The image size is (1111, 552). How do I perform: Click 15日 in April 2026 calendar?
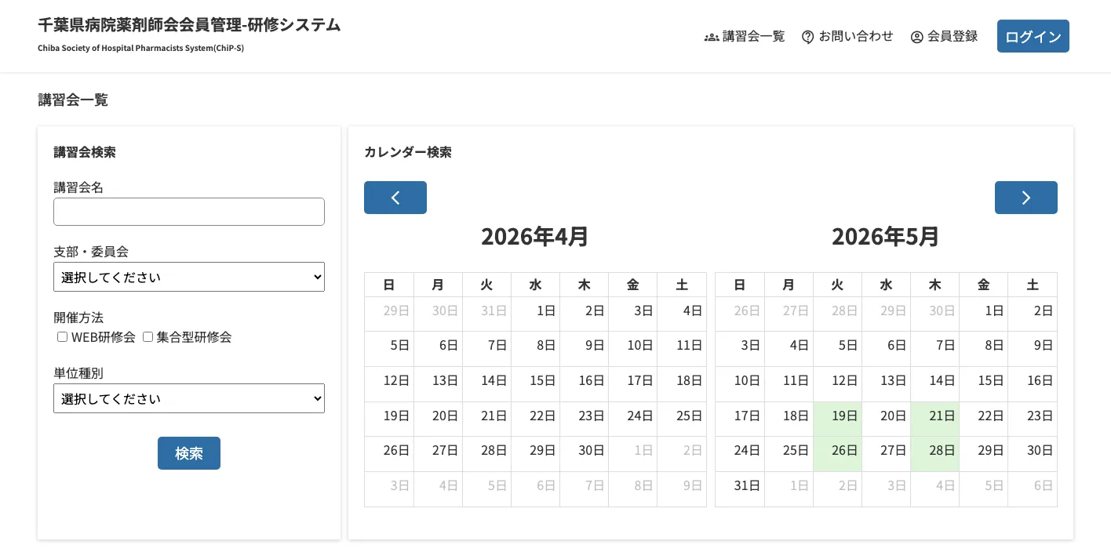point(535,384)
